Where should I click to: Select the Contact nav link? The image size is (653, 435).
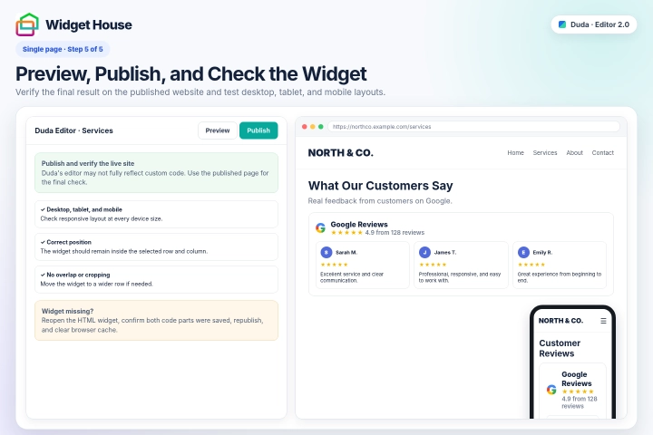(x=602, y=153)
